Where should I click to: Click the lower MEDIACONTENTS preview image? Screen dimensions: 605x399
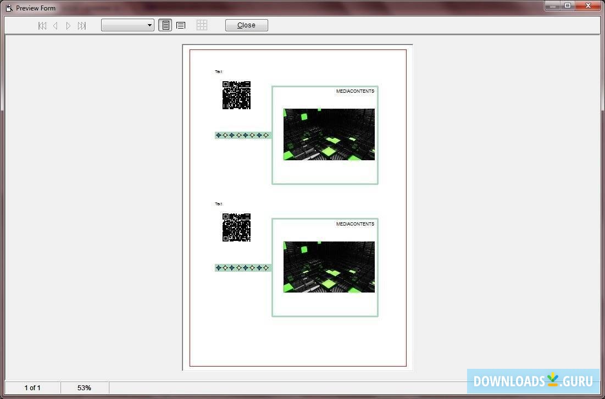328,267
